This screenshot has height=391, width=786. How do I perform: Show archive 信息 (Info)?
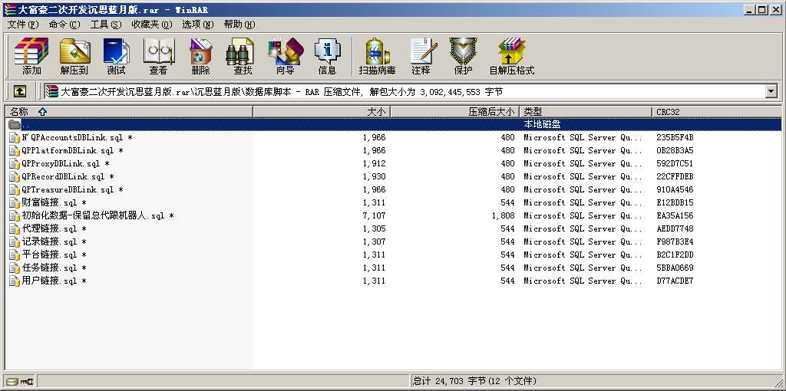327,56
